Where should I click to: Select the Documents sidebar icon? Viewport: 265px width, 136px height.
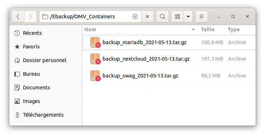click(x=17, y=88)
